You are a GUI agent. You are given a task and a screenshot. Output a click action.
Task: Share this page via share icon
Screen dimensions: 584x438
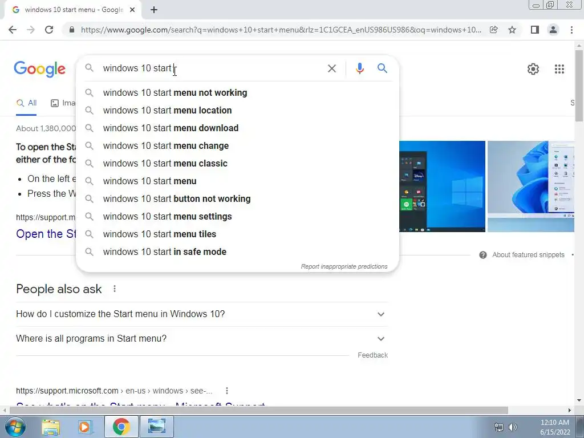(493, 30)
